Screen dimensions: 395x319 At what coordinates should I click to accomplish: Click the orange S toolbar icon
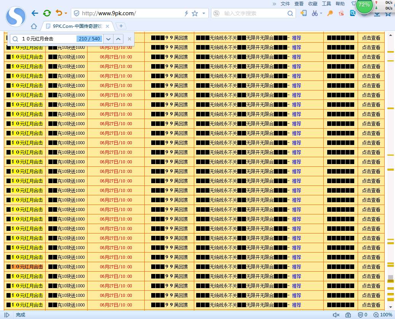point(341,13)
